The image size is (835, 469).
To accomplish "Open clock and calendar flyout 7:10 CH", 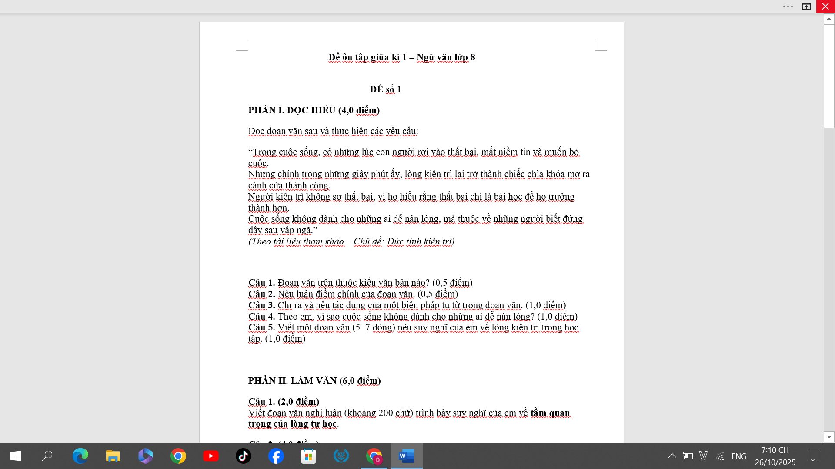I will 775,456.
